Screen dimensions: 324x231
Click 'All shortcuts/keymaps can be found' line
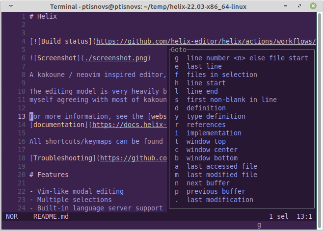click(x=96, y=141)
